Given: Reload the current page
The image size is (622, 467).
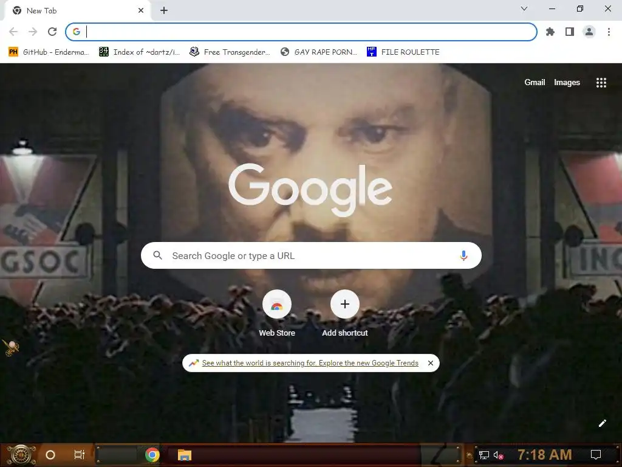Looking at the screenshot, I should tap(52, 32).
